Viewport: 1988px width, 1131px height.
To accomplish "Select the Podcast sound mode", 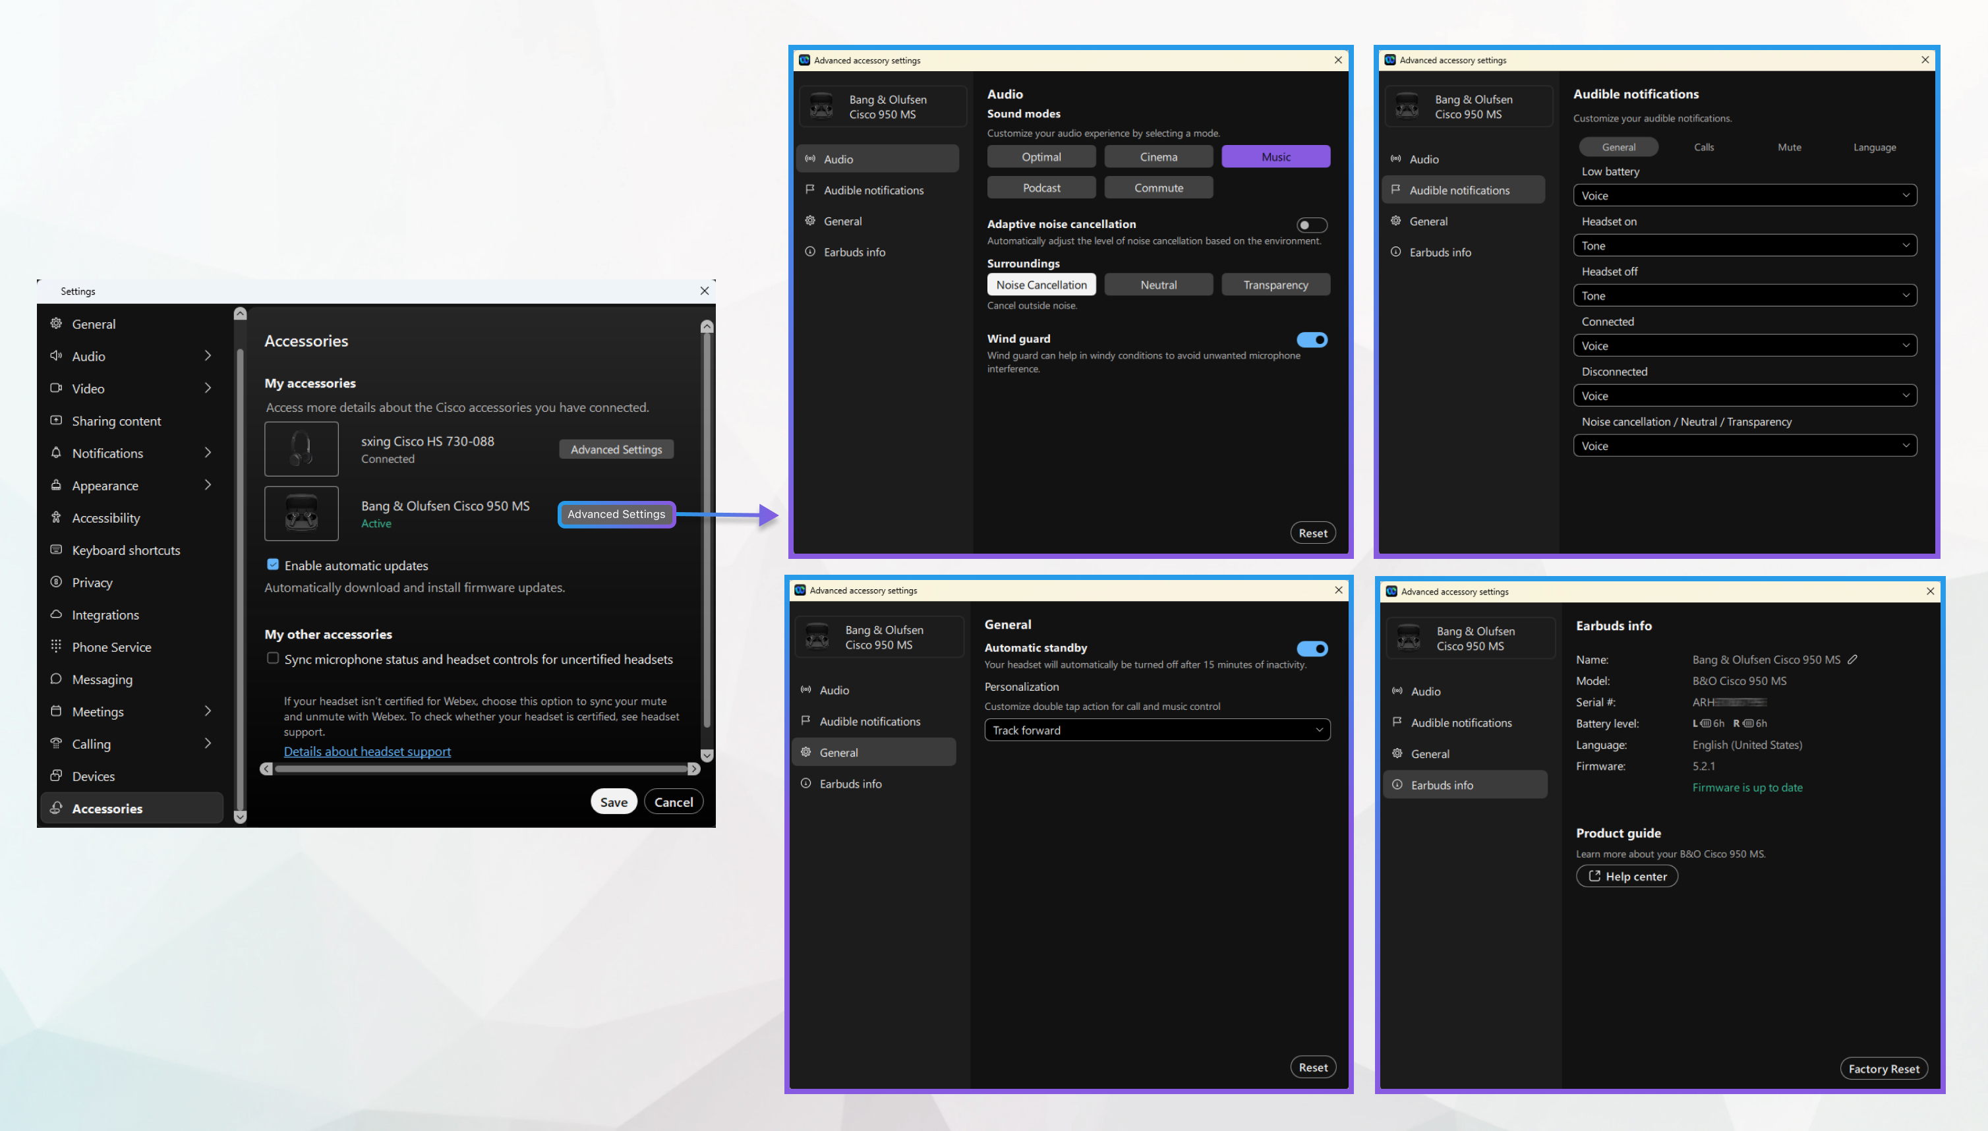I will coord(1041,187).
